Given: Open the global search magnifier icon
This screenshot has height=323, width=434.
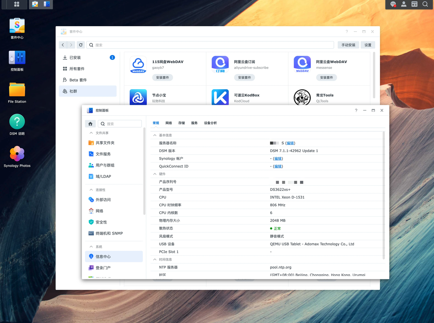Looking at the screenshot, I should click(x=425, y=4).
